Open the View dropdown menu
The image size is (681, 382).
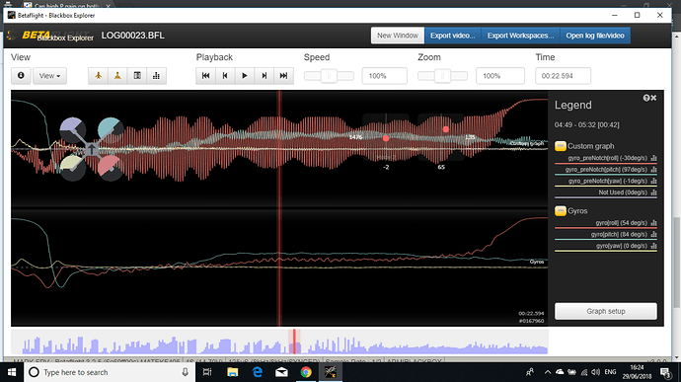tap(50, 76)
